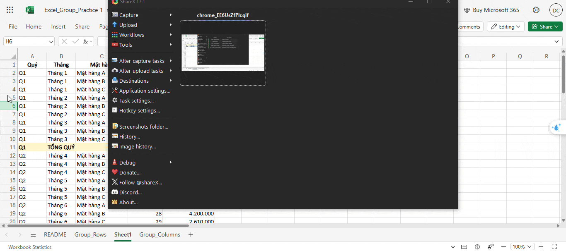Open the DC account avatar
The image size is (566, 251).
tap(556, 10)
